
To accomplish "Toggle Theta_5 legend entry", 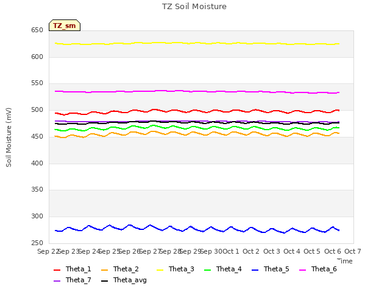I will click(271, 269).
